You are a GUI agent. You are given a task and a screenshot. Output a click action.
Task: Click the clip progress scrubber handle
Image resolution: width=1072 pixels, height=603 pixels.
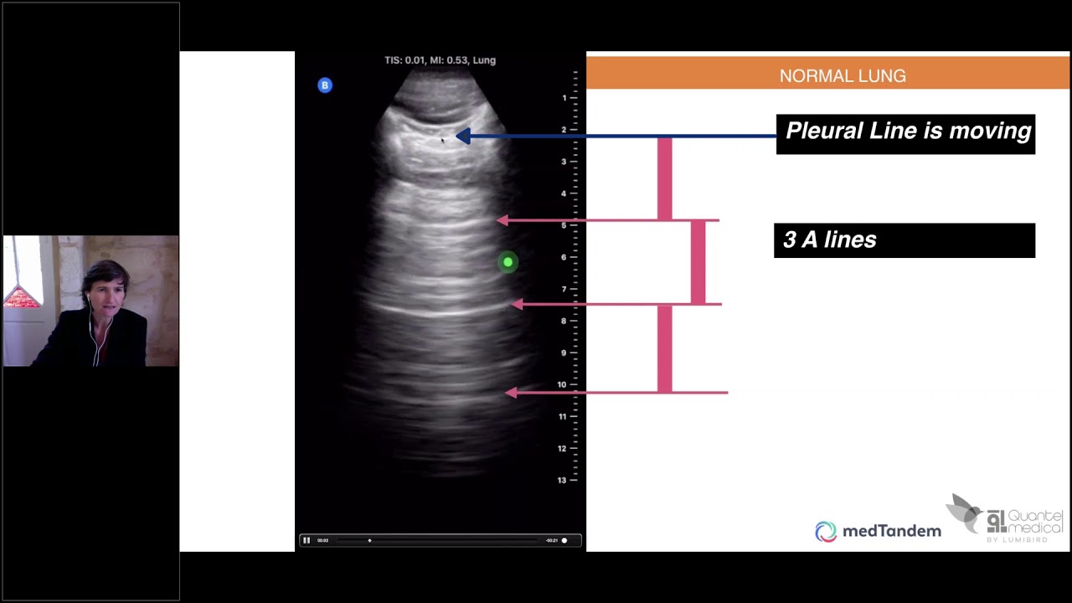369,540
